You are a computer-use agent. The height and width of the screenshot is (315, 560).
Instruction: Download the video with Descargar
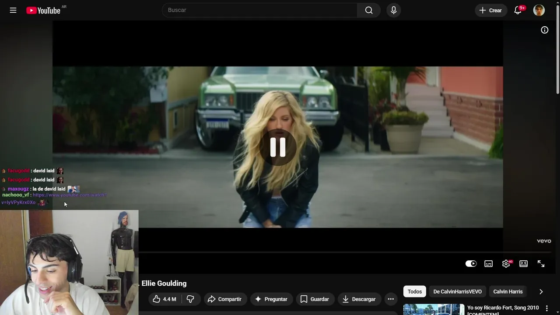359,299
